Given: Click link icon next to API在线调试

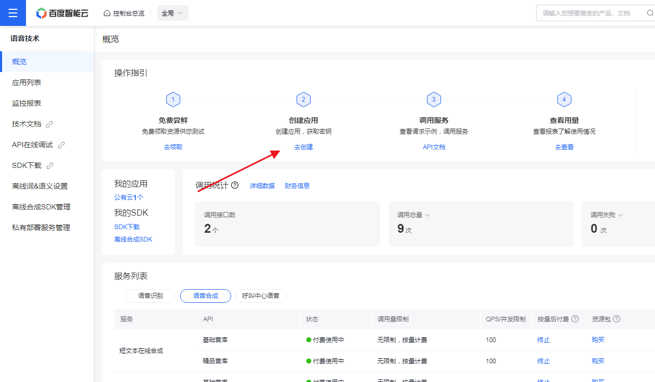Looking at the screenshot, I should pos(61,145).
